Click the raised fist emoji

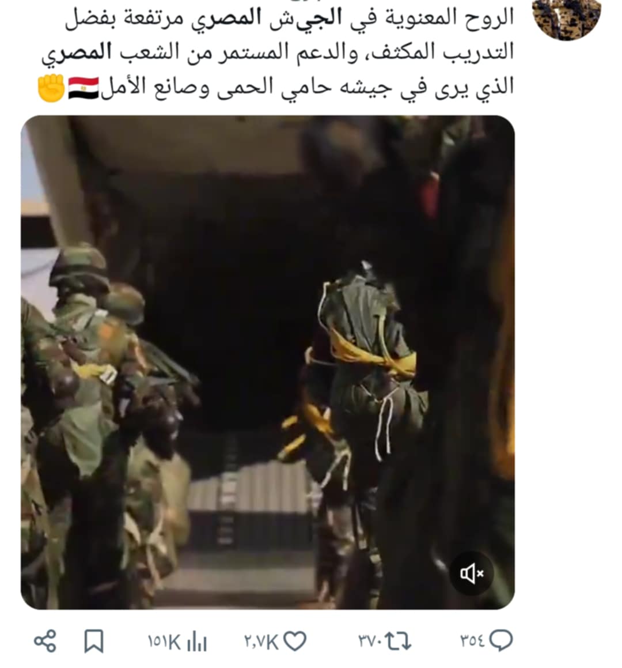click(51, 88)
